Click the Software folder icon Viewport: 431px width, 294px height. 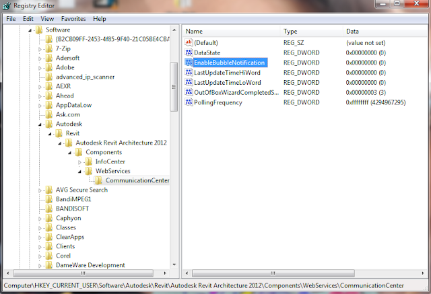[x=39, y=30]
